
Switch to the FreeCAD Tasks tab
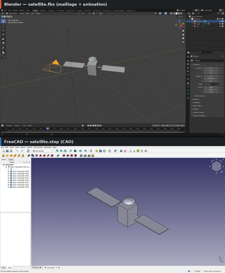[11, 160]
